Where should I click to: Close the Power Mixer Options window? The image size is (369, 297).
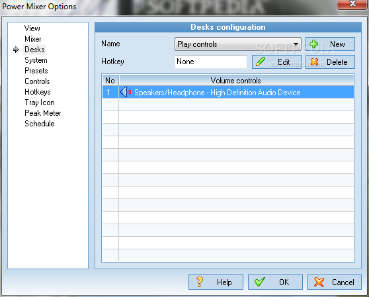pos(352,4)
